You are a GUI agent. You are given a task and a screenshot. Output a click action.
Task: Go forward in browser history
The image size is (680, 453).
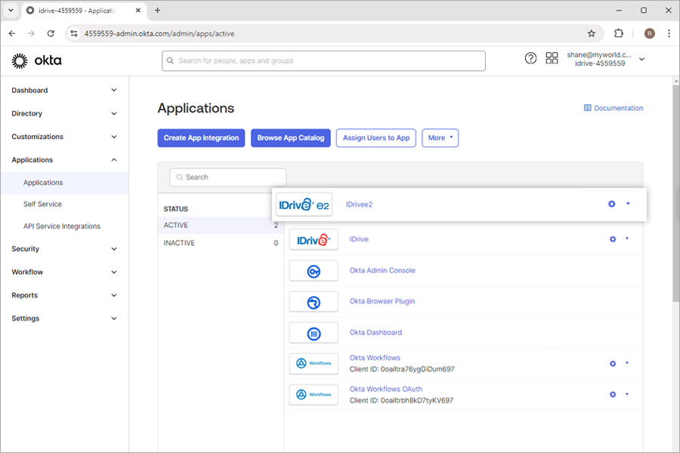[x=31, y=33]
